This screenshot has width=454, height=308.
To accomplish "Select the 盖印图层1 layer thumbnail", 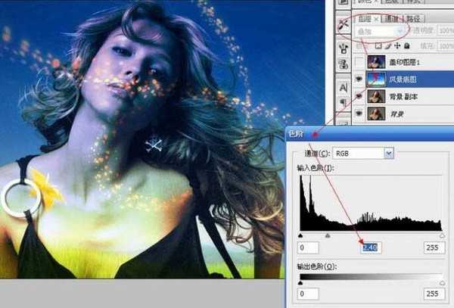I will pyautogui.click(x=376, y=61).
